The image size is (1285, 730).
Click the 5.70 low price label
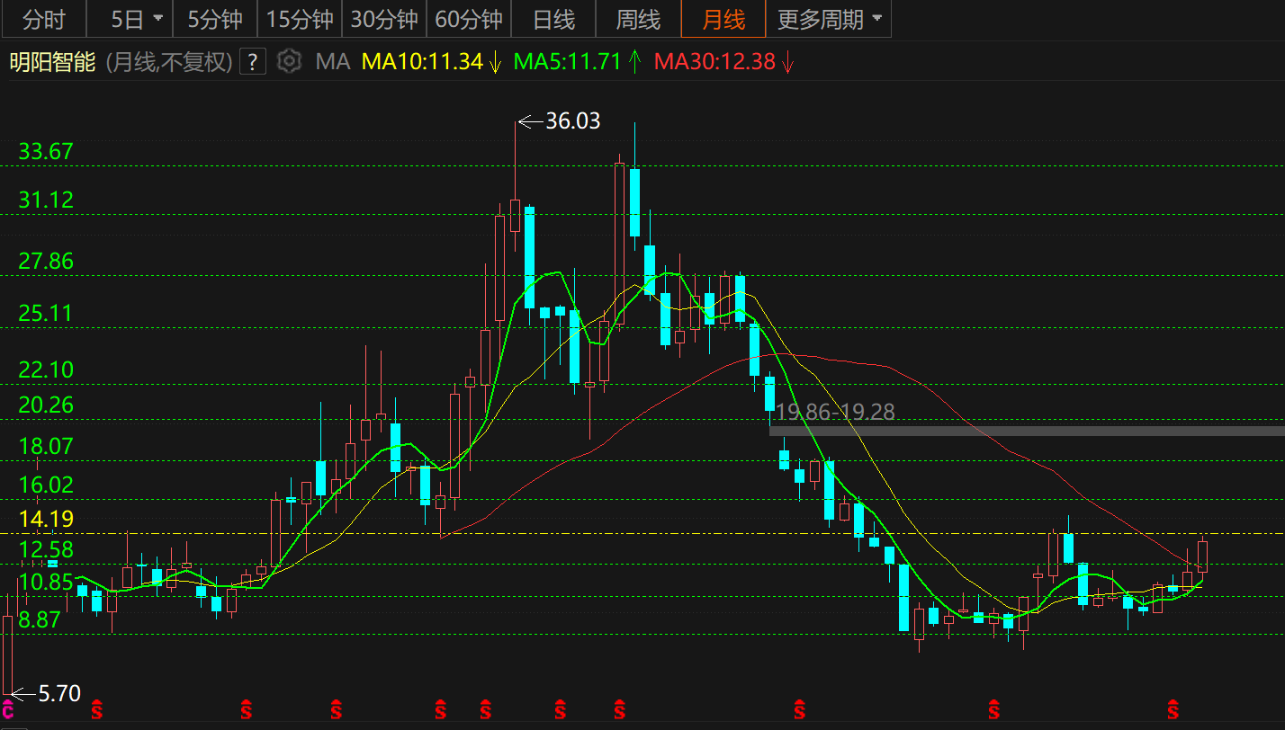(x=59, y=693)
